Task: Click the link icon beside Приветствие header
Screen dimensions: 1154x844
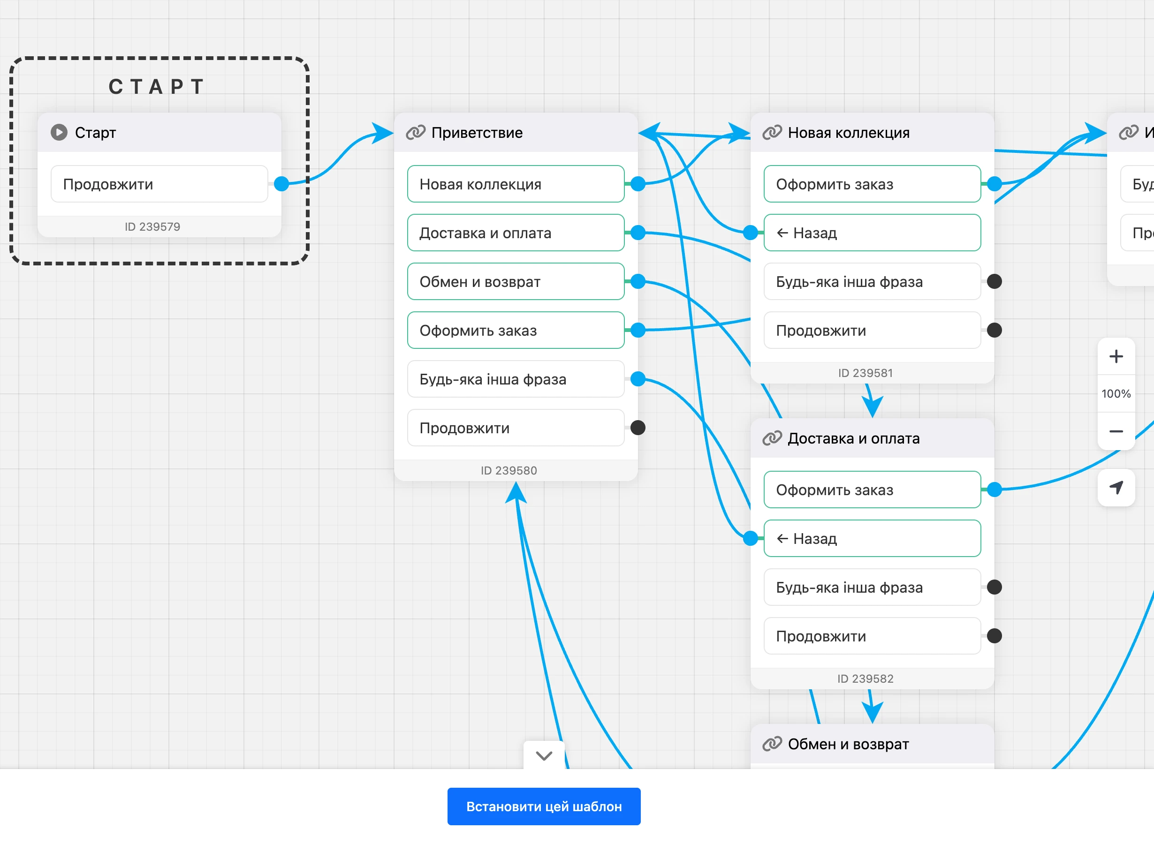Action: (415, 132)
